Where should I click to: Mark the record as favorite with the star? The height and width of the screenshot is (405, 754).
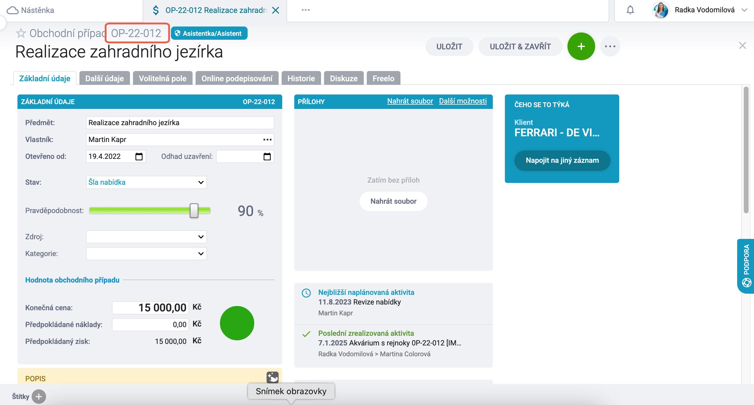coord(21,33)
